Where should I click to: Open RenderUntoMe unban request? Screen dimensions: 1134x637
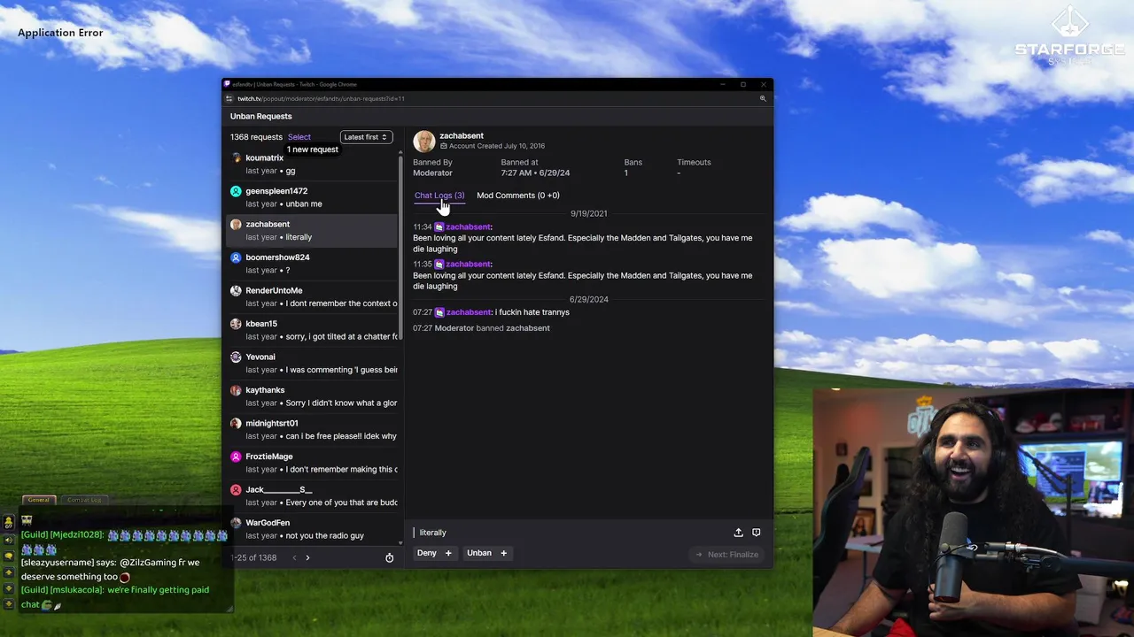pos(312,297)
